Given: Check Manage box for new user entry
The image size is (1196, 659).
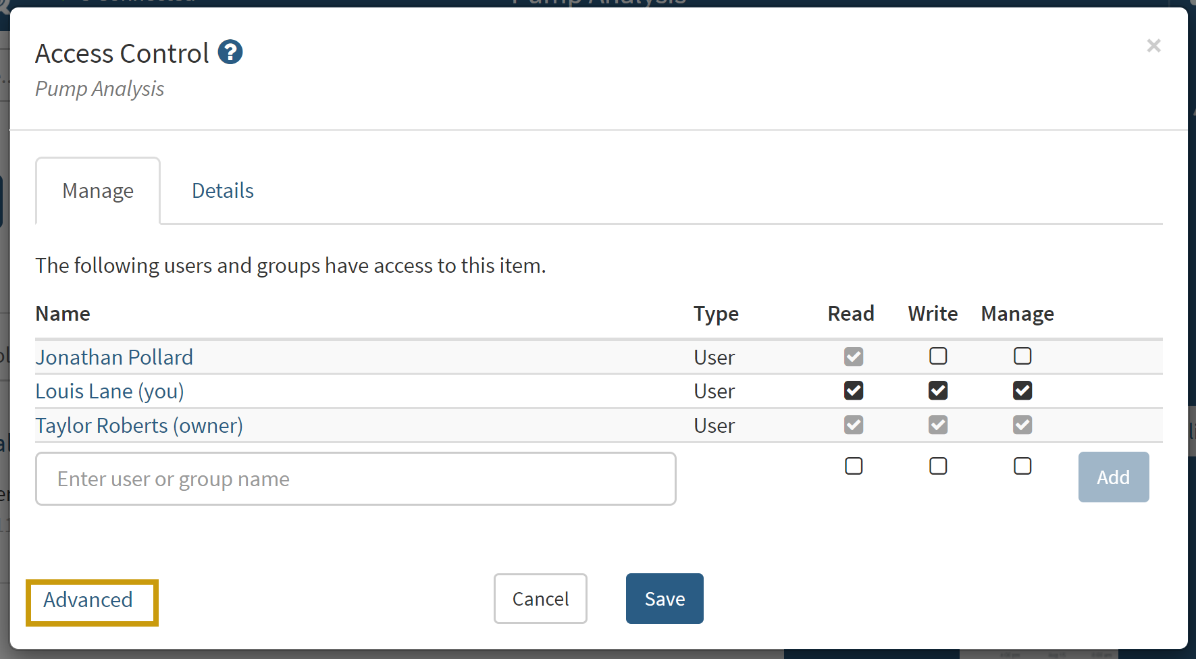Looking at the screenshot, I should [1022, 466].
